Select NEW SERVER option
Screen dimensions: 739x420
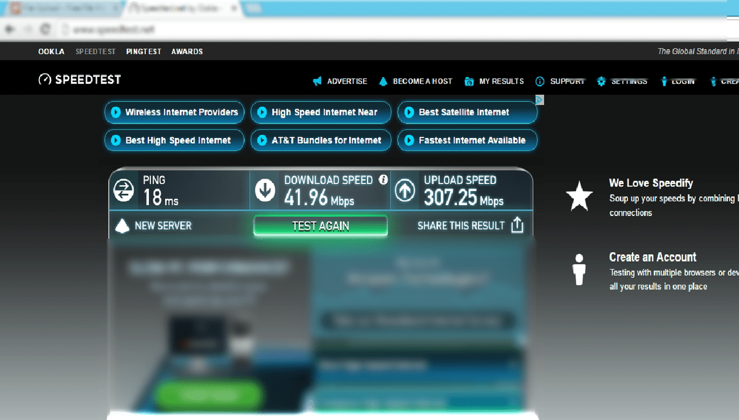(x=163, y=225)
